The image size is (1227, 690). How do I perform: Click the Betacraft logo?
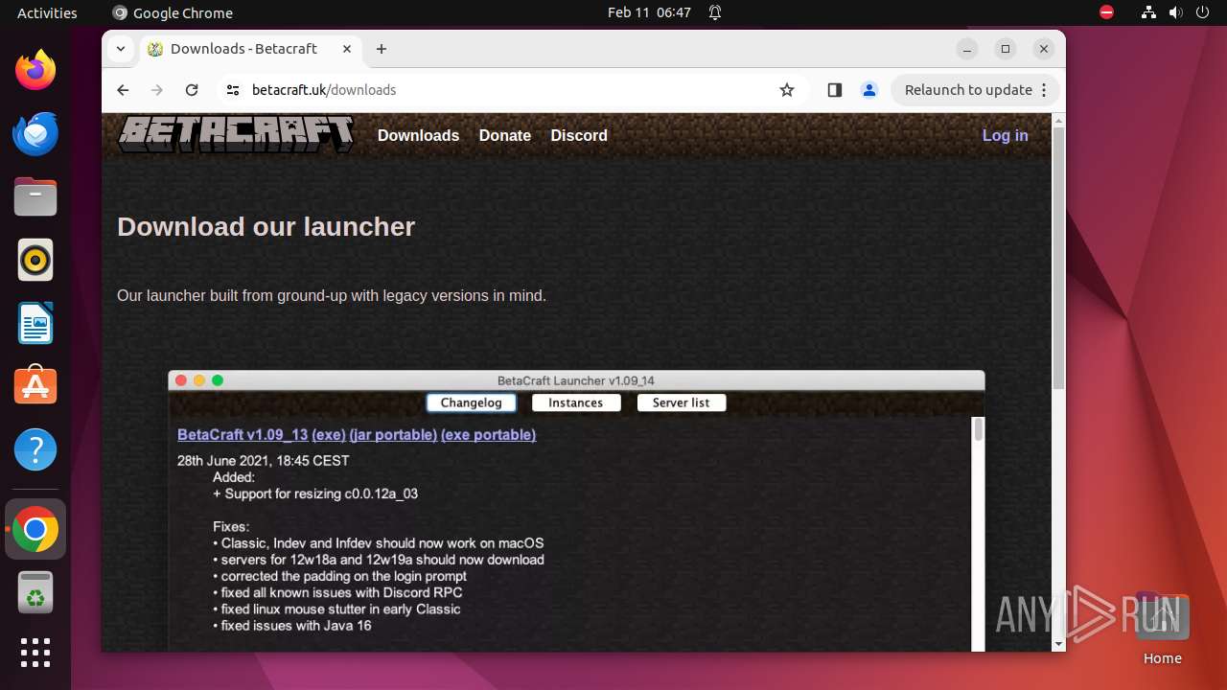236,134
